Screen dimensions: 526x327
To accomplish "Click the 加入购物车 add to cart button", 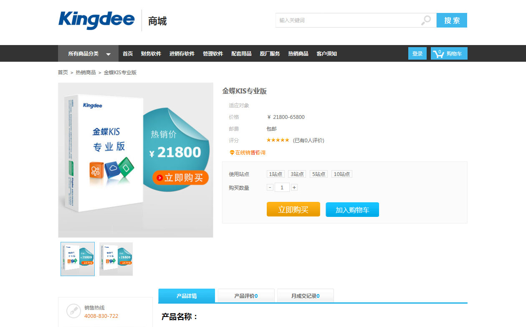I will (352, 210).
